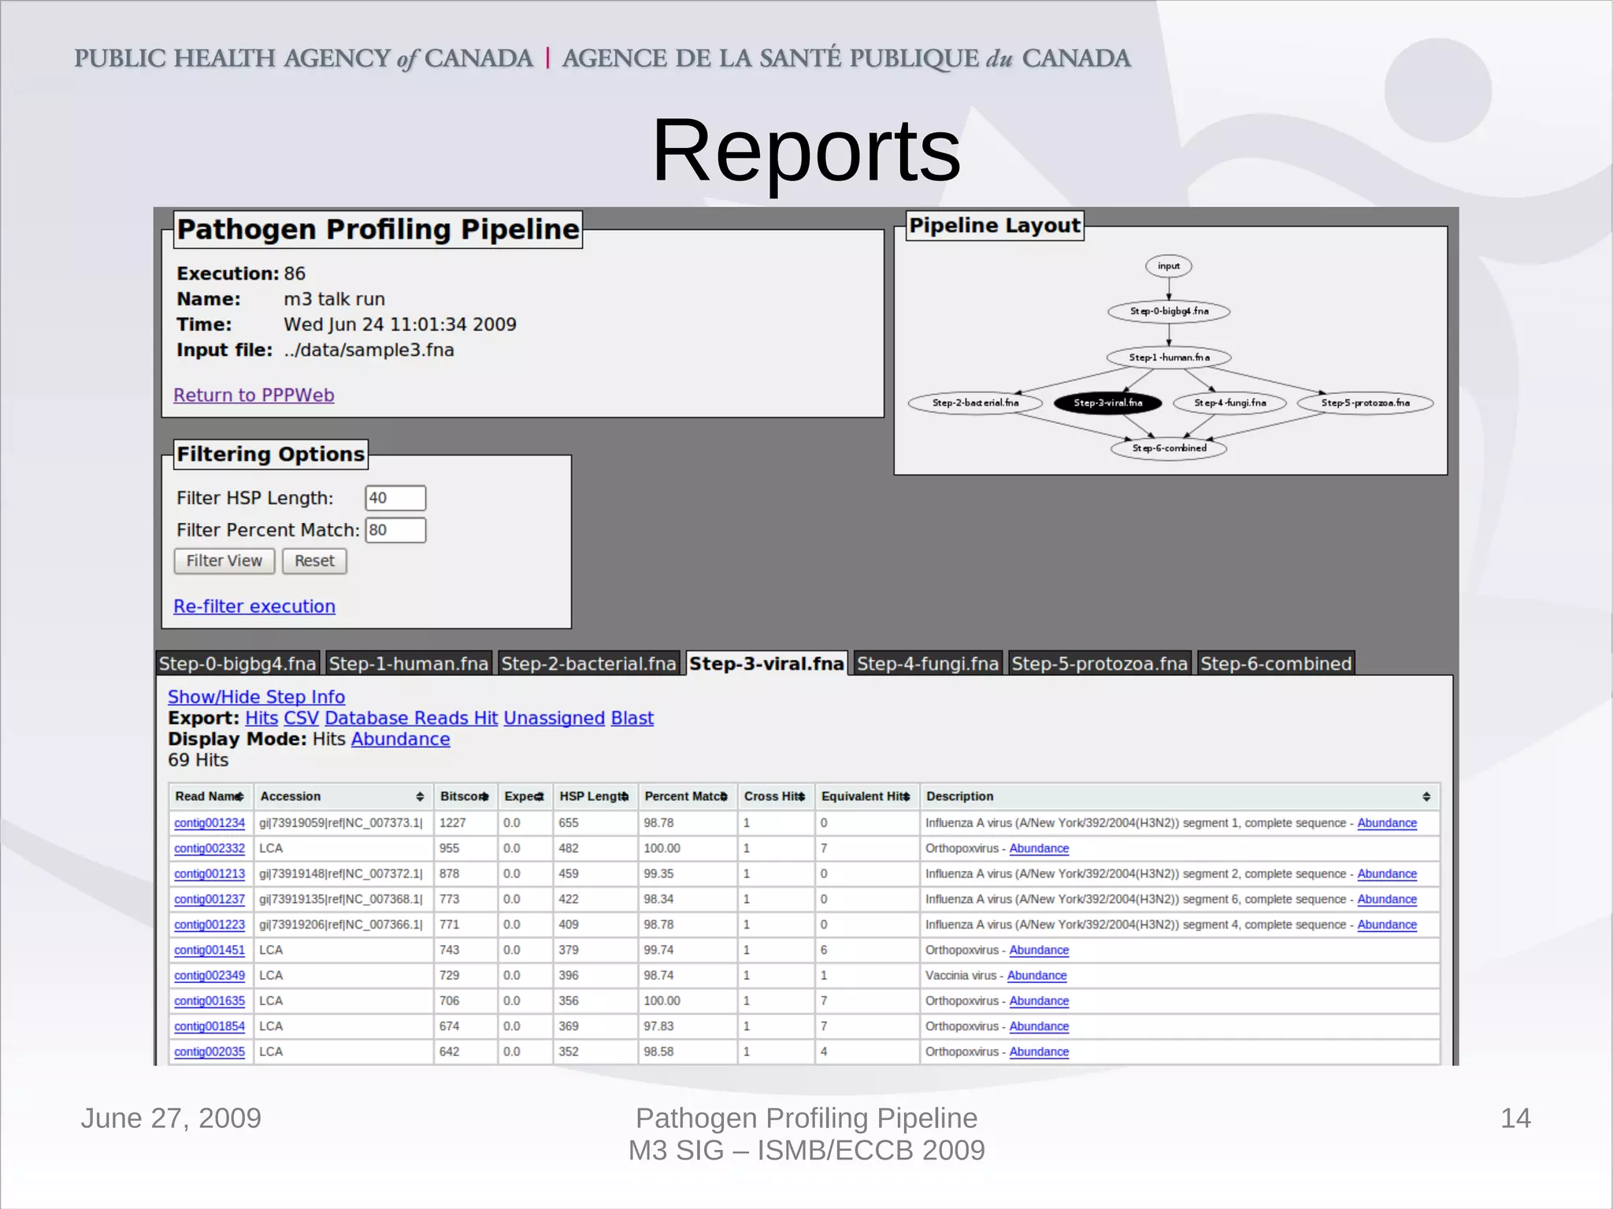Viewport: 1613px width, 1209px height.
Task: Open Abundance link in contig001451 row
Action: tap(1039, 951)
